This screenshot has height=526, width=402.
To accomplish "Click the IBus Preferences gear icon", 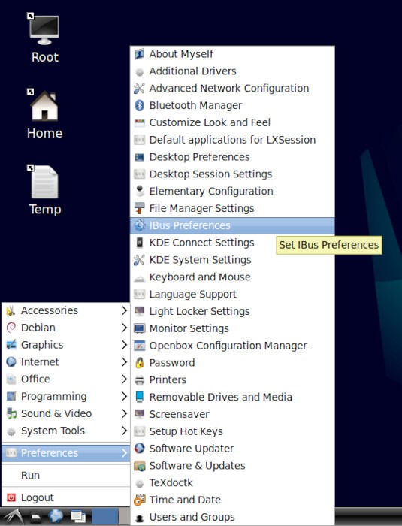I will [139, 225].
